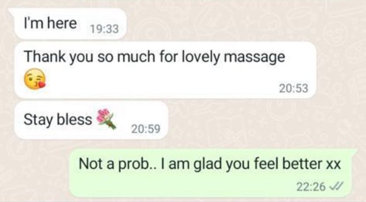Select the "Stay bless" message text
Viewport: 366px width, 202px height.
pos(57,120)
